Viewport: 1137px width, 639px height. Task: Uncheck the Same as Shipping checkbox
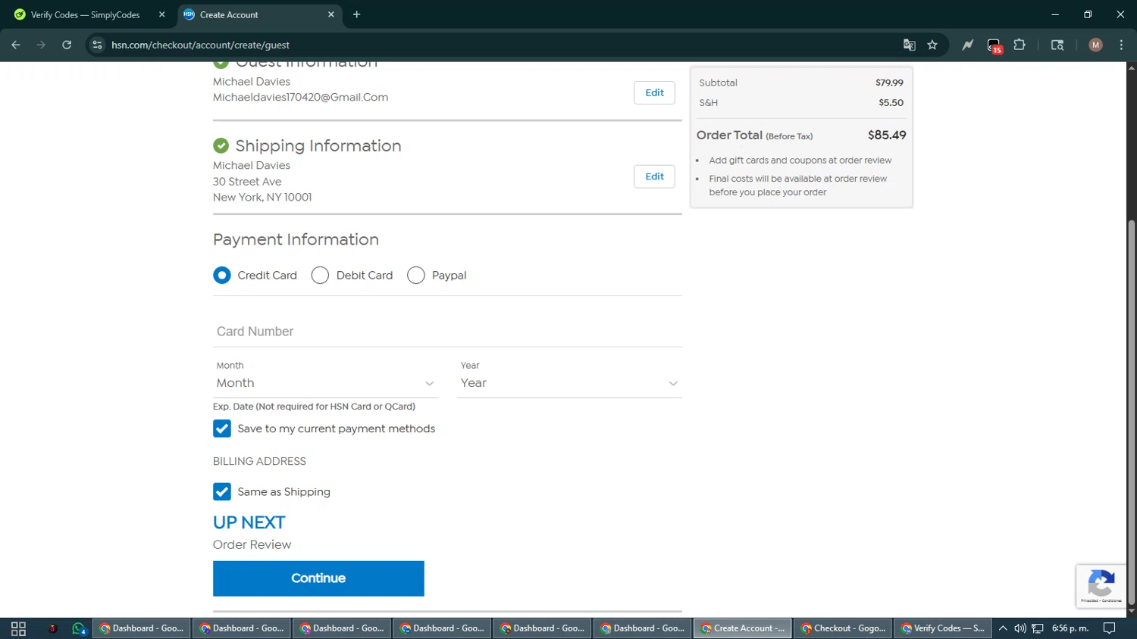click(x=222, y=492)
